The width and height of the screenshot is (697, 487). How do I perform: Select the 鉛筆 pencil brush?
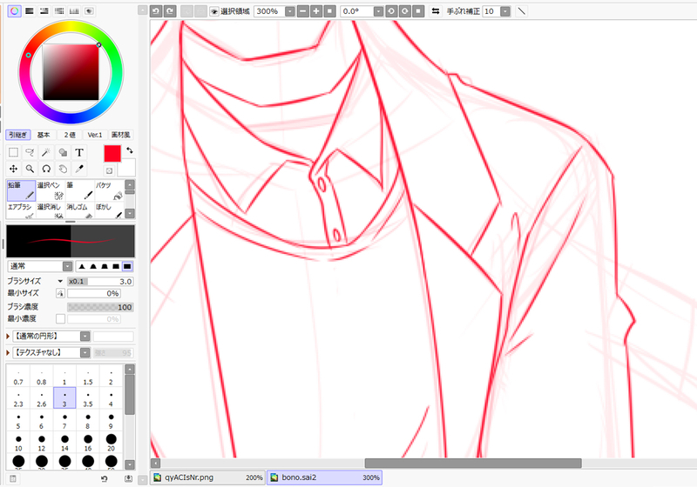pyautogui.click(x=21, y=190)
